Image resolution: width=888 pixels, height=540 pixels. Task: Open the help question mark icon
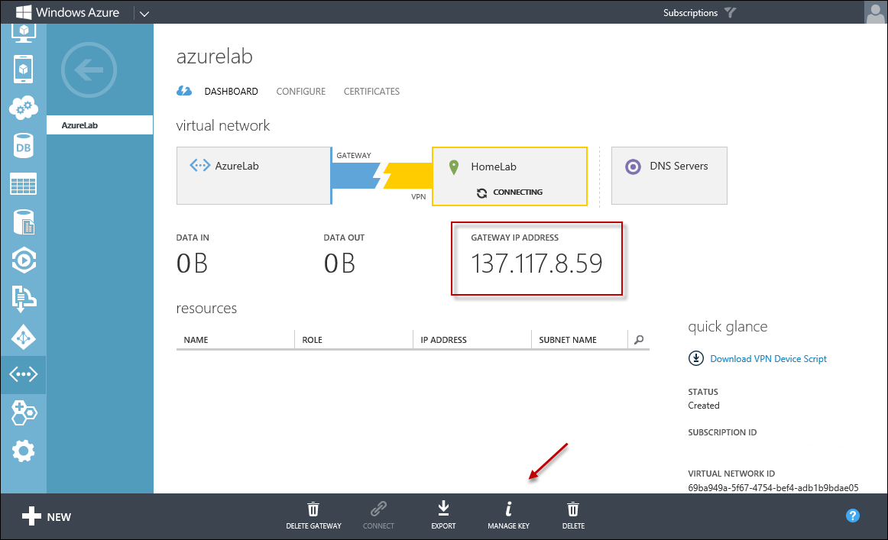coord(853,516)
